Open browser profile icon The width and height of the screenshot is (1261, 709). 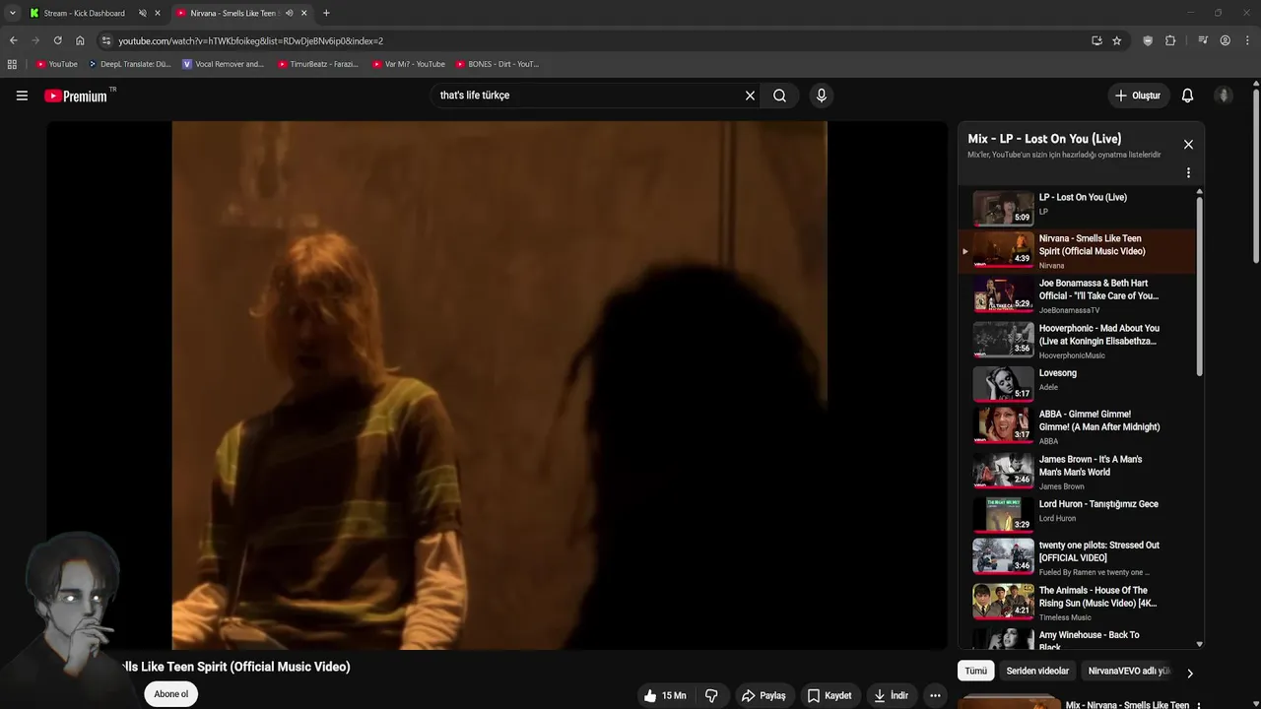1225,40
